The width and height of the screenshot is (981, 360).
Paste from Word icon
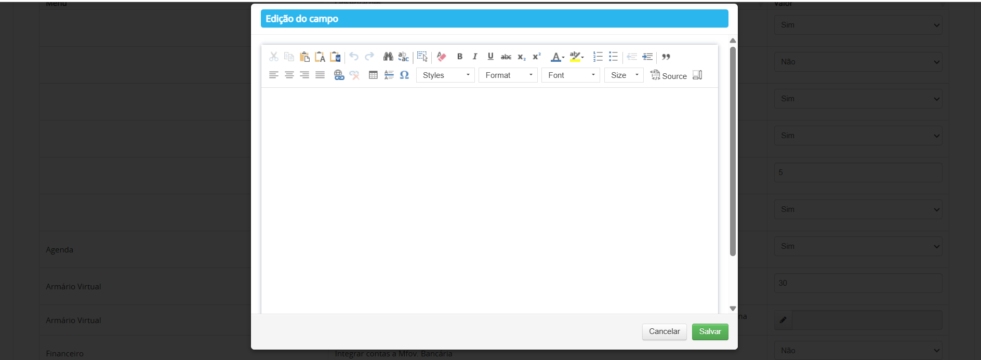[x=336, y=57]
